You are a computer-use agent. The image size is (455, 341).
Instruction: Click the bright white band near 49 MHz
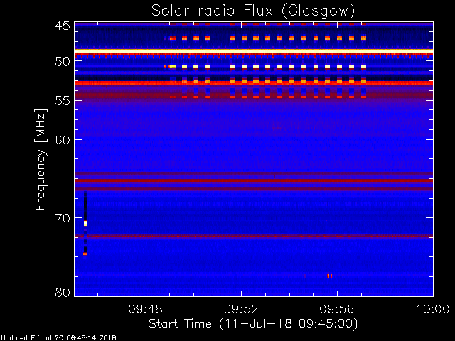point(254,51)
